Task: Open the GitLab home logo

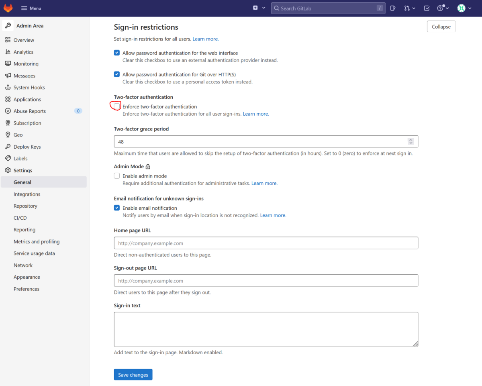Action: pyautogui.click(x=8, y=8)
